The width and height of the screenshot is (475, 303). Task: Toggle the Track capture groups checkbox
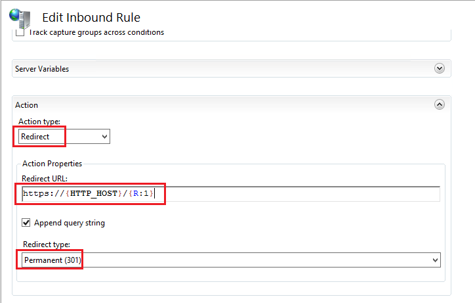[x=19, y=32]
